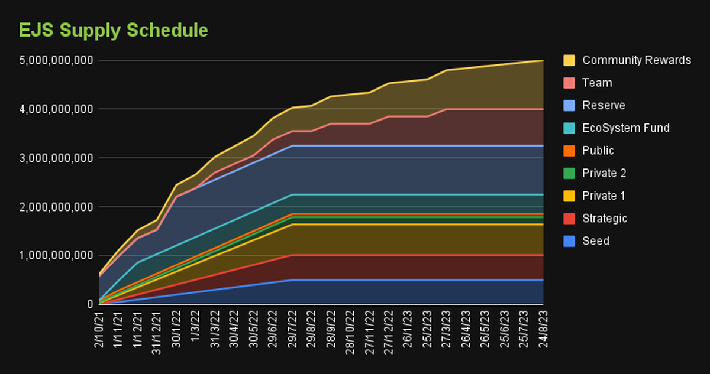The image size is (710, 374).
Task: Click the EcoSystem Fund teal swatch
Action: (569, 128)
